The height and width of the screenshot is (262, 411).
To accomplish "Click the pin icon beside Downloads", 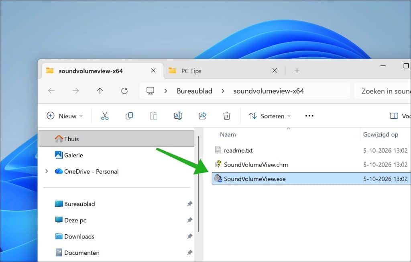I will tap(190, 236).
